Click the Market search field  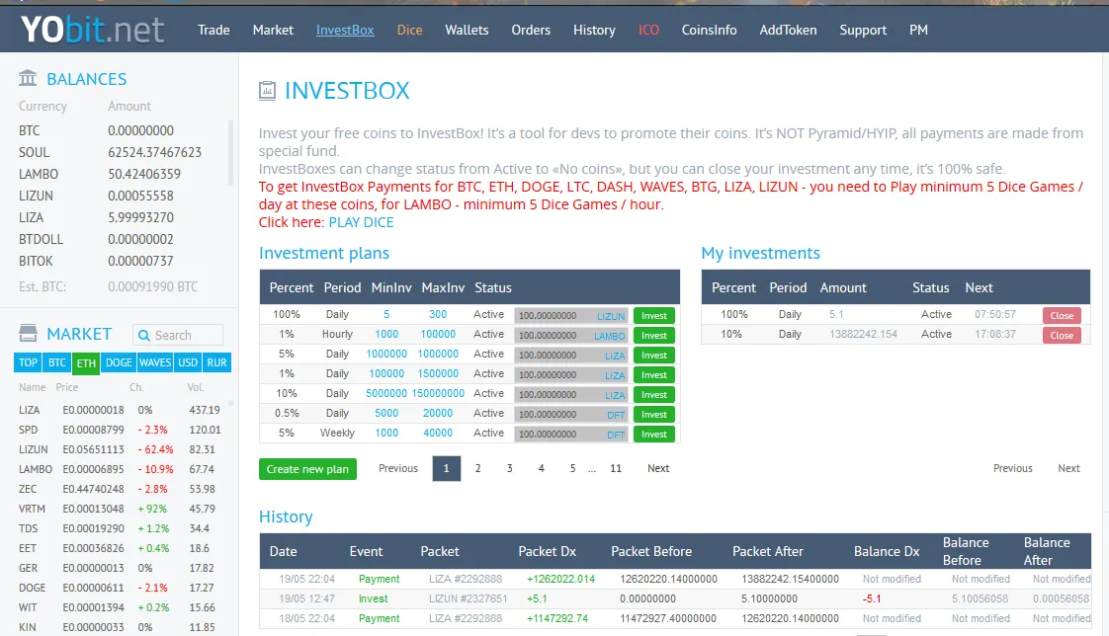(178, 335)
